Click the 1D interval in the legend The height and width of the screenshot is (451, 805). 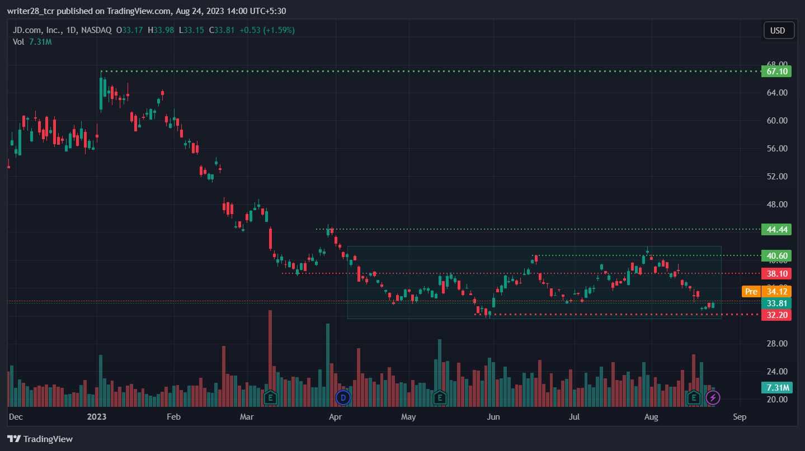[x=71, y=30]
